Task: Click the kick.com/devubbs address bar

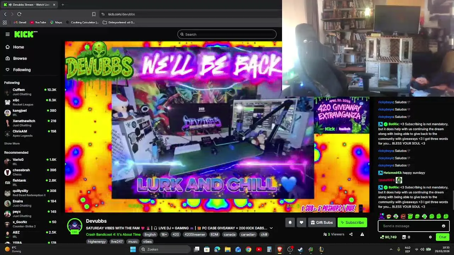Action: coord(121,14)
